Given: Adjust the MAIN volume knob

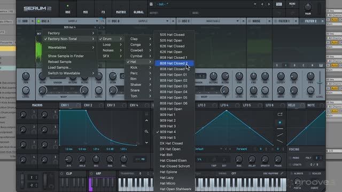Looking at the screenshot, I should coord(308,7).
